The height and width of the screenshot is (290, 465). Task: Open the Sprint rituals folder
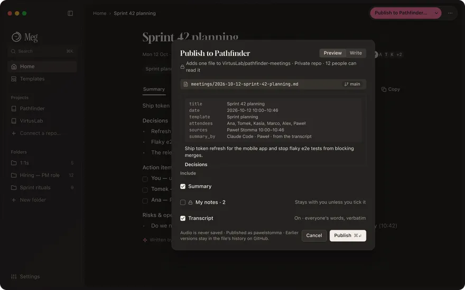[42, 188]
